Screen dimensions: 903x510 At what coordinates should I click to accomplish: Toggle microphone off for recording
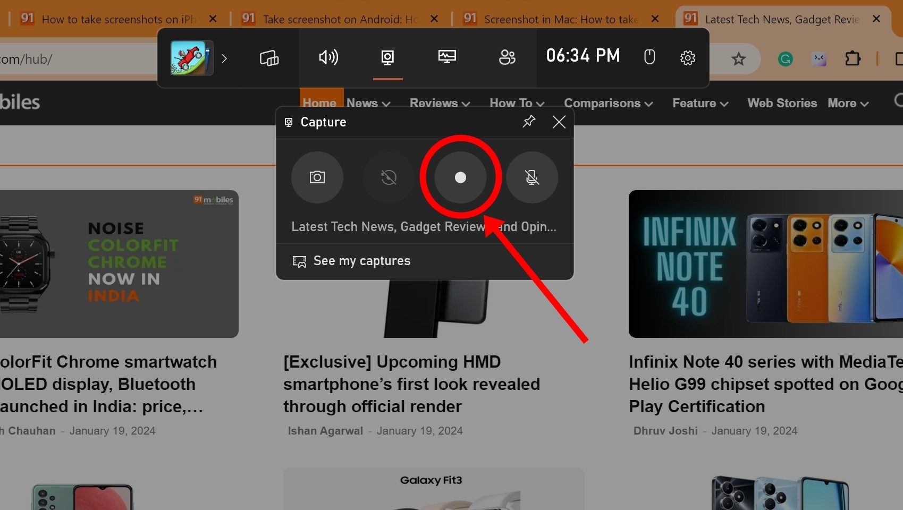coord(532,178)
